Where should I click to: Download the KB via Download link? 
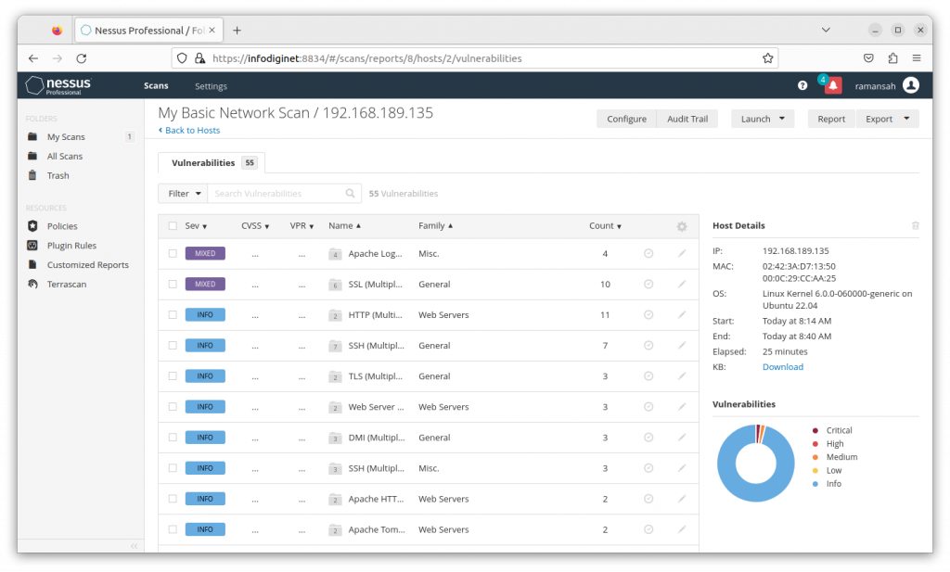pyautogui.click(x=783, y=367)
